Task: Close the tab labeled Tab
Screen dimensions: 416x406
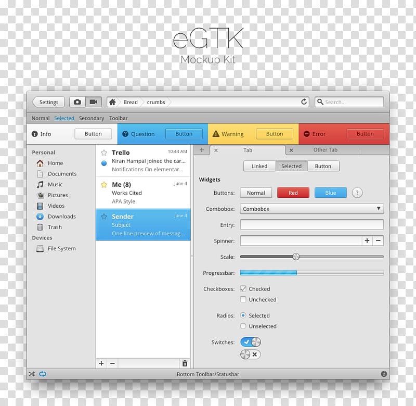Action: coord(216,150)
